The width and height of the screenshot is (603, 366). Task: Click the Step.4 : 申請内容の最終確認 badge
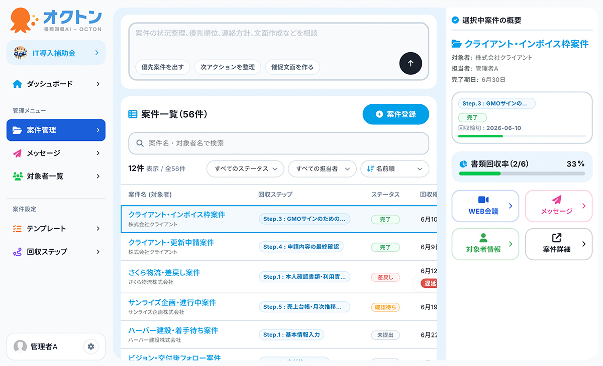[x=301, y=247]
